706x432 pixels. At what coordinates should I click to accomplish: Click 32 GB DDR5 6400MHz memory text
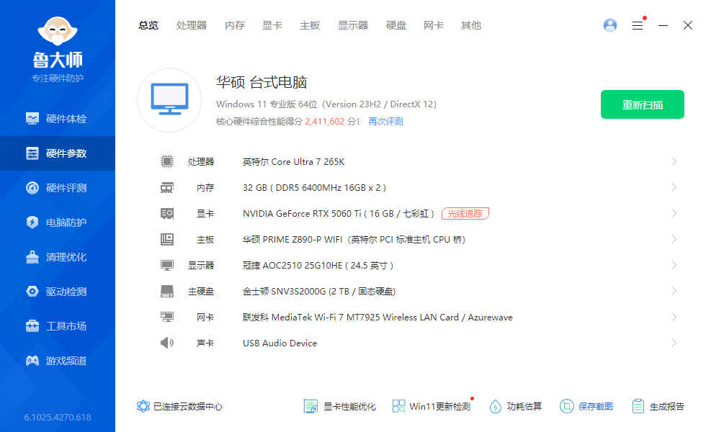[314, 188]
